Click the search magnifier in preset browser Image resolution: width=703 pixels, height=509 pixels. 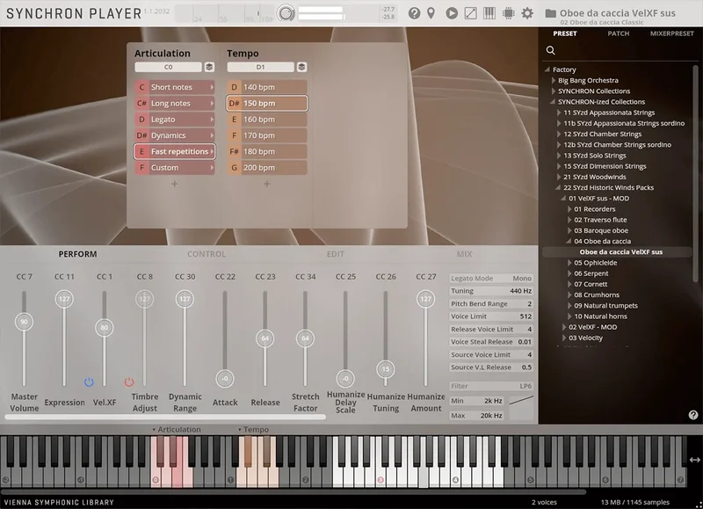pos(551,50)
